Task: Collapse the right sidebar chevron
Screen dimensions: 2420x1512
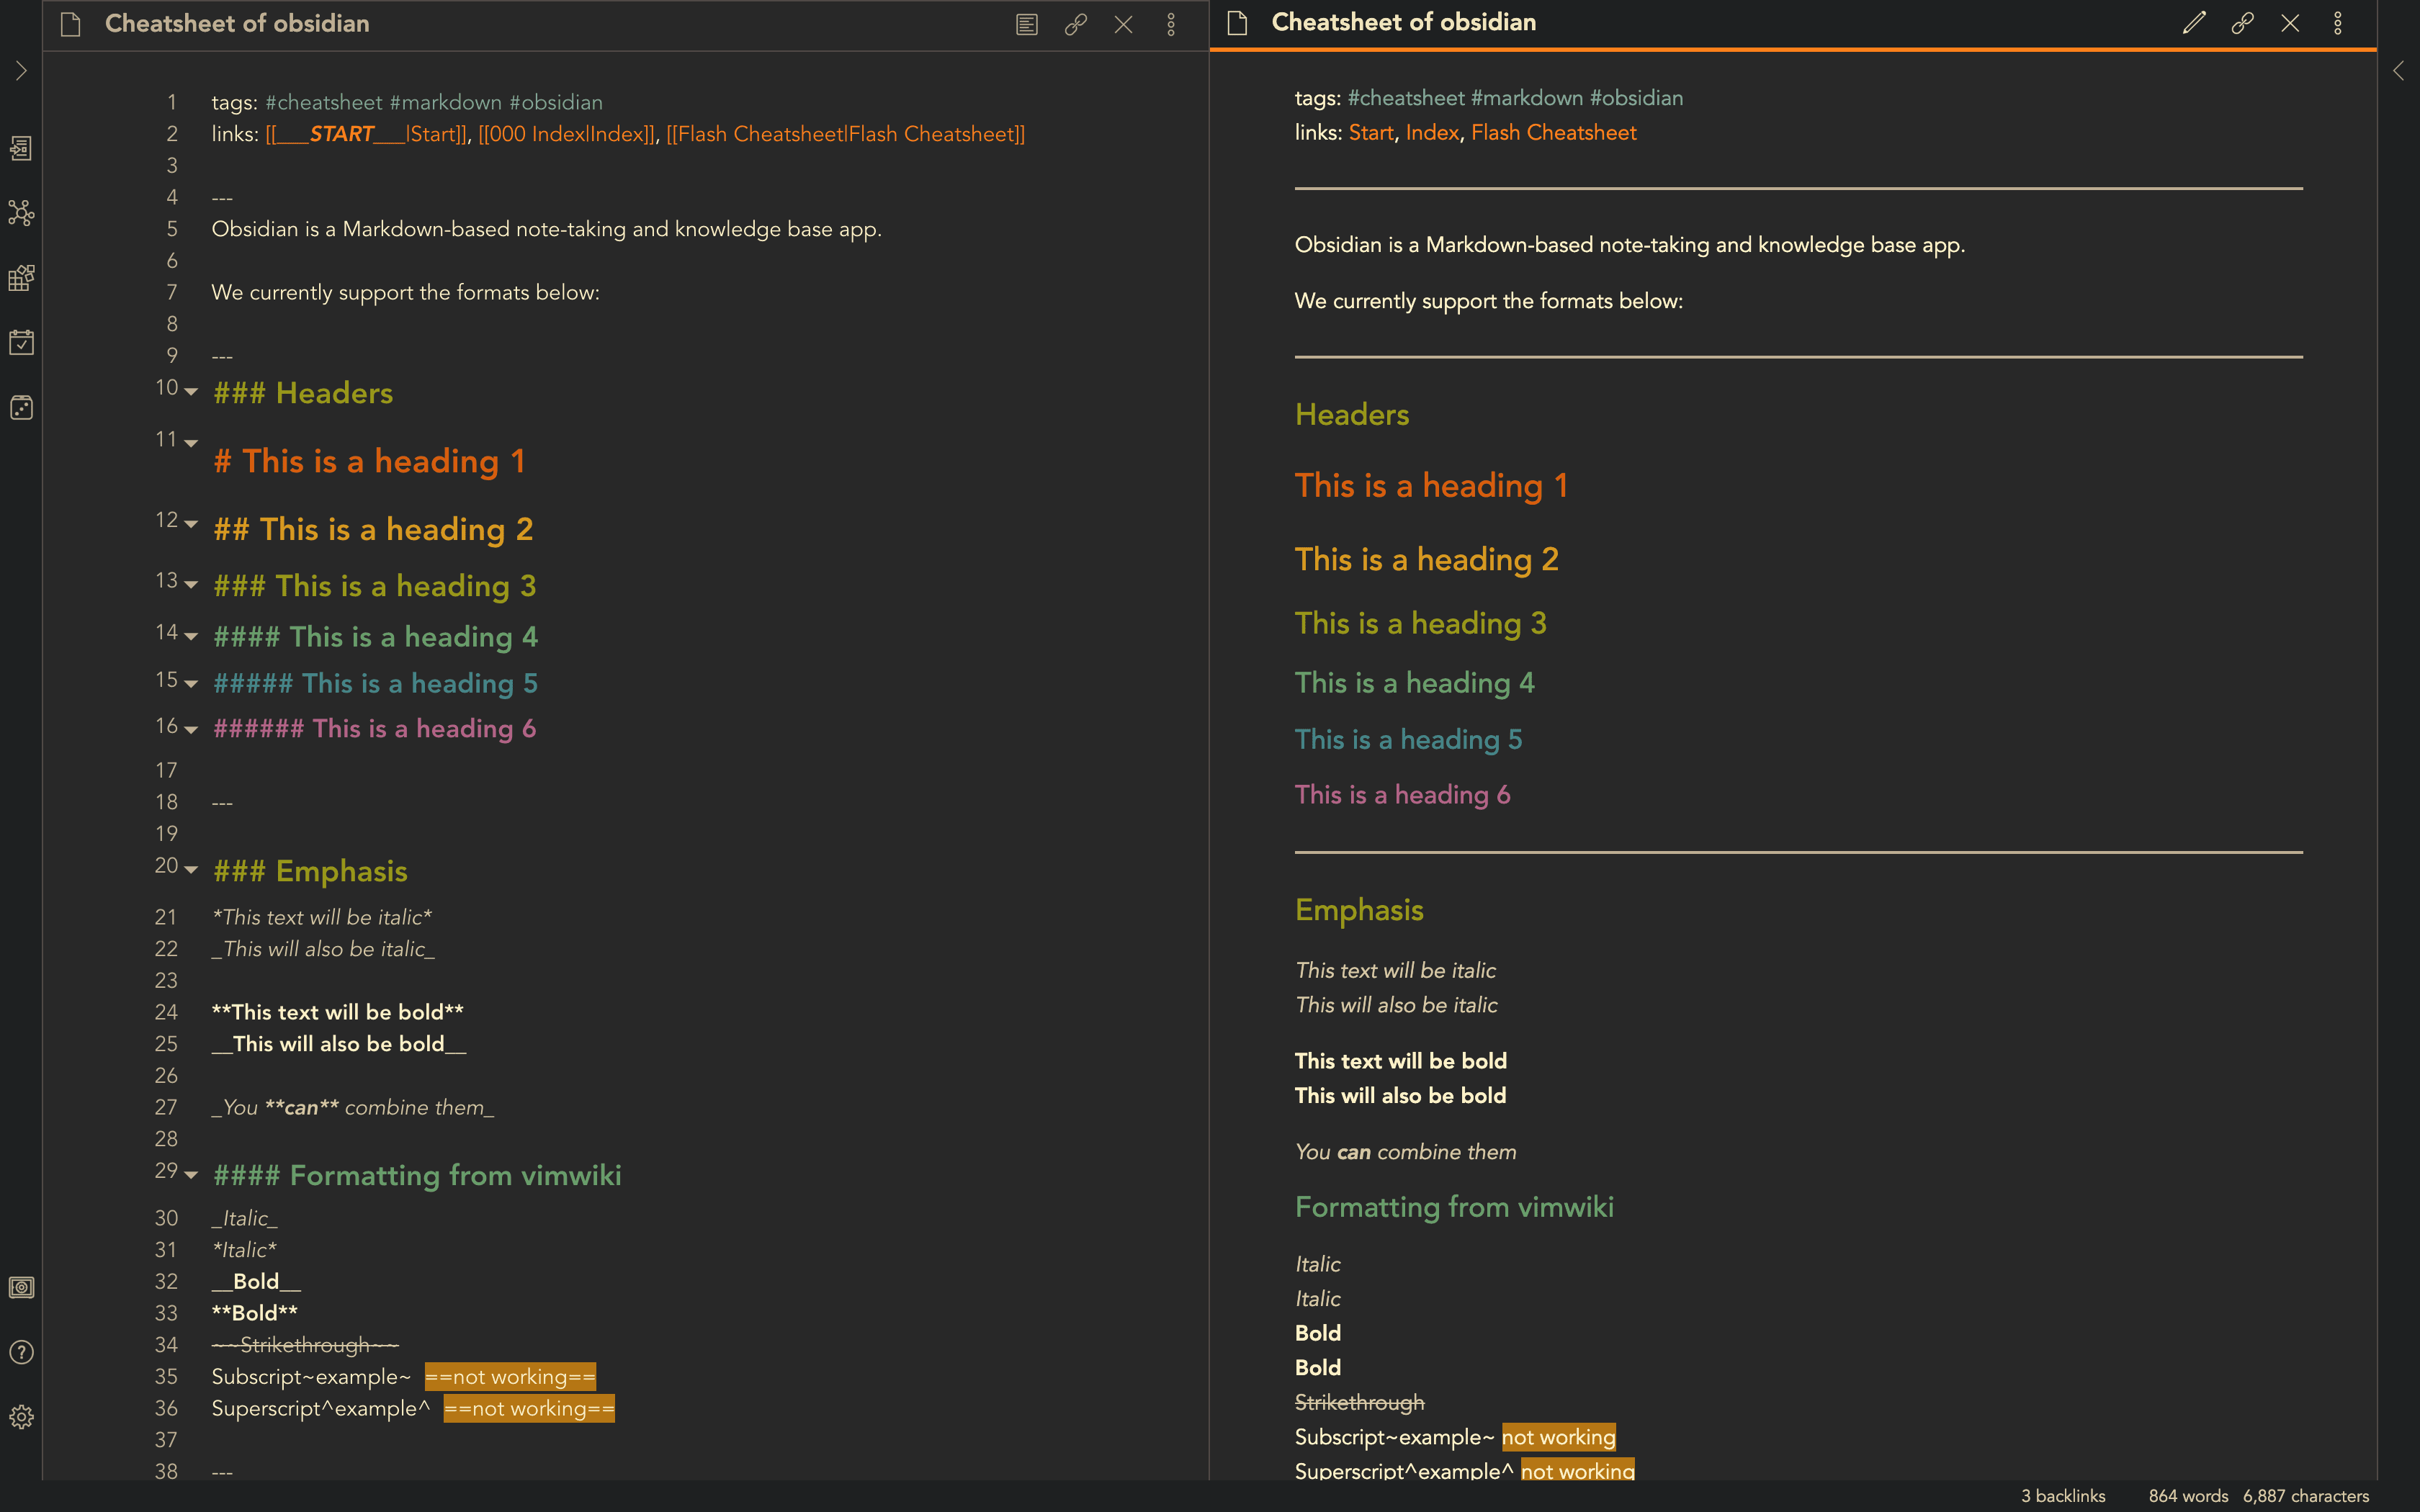Action: [x=2398, y=71]
